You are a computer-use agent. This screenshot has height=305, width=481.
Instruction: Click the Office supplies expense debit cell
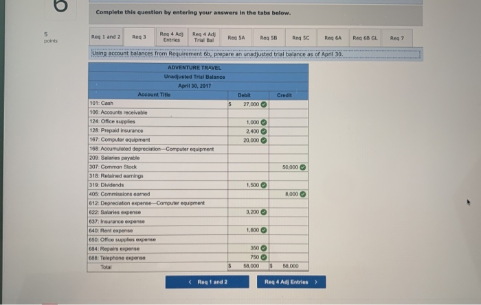(x=249, y=239)
